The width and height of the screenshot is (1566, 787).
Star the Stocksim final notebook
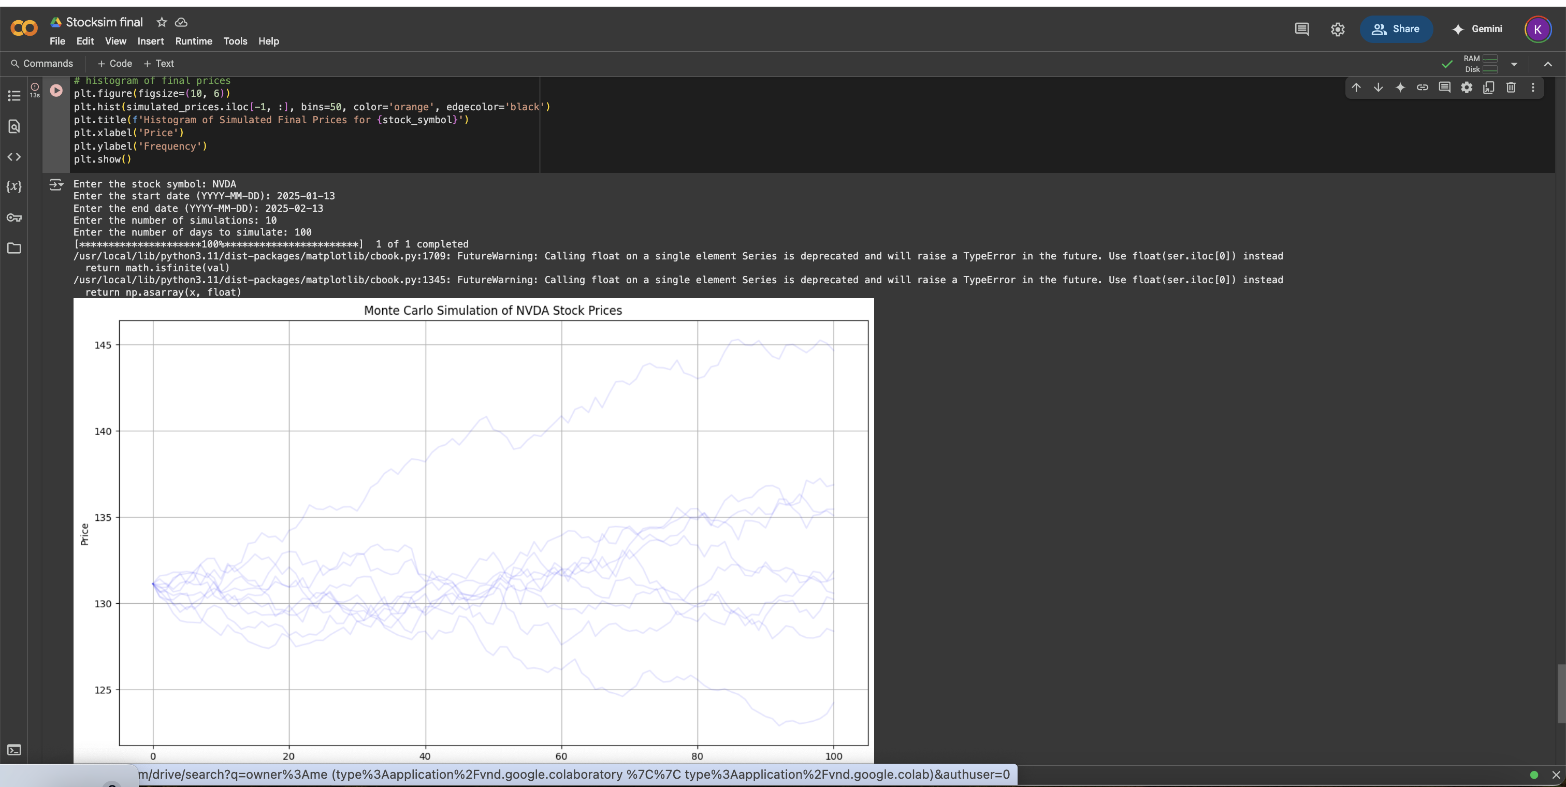coord(162,22)
